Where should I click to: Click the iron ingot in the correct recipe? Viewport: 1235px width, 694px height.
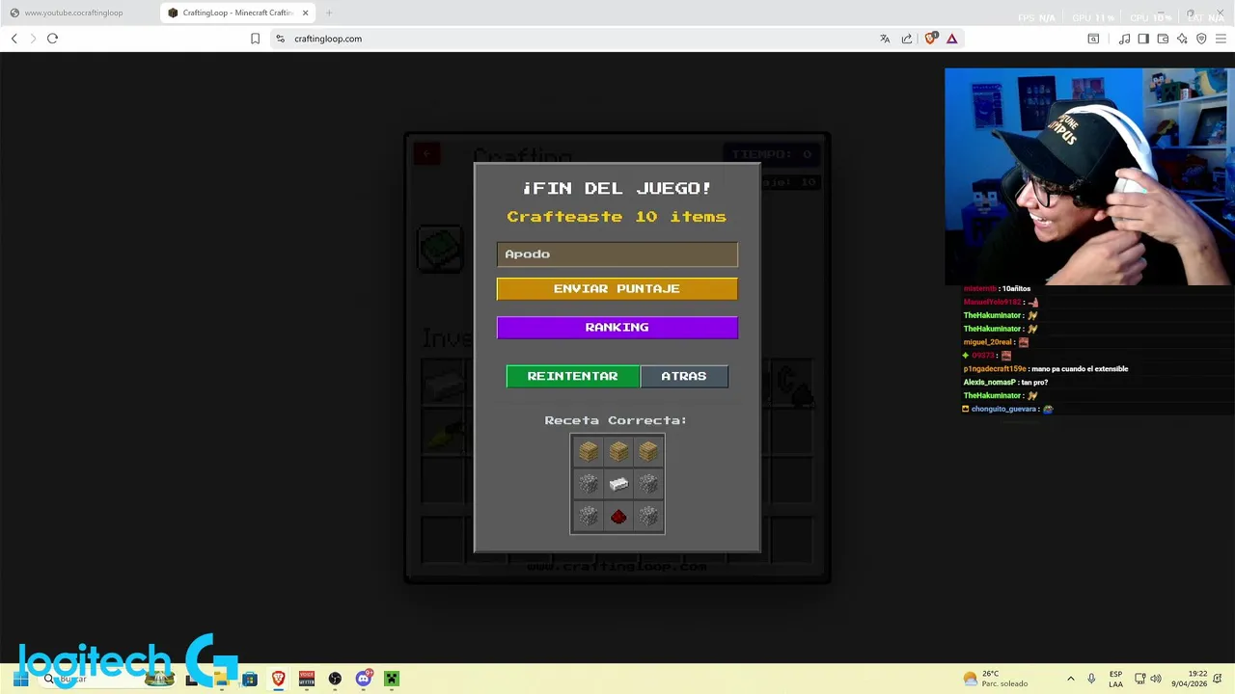[618, 484]
